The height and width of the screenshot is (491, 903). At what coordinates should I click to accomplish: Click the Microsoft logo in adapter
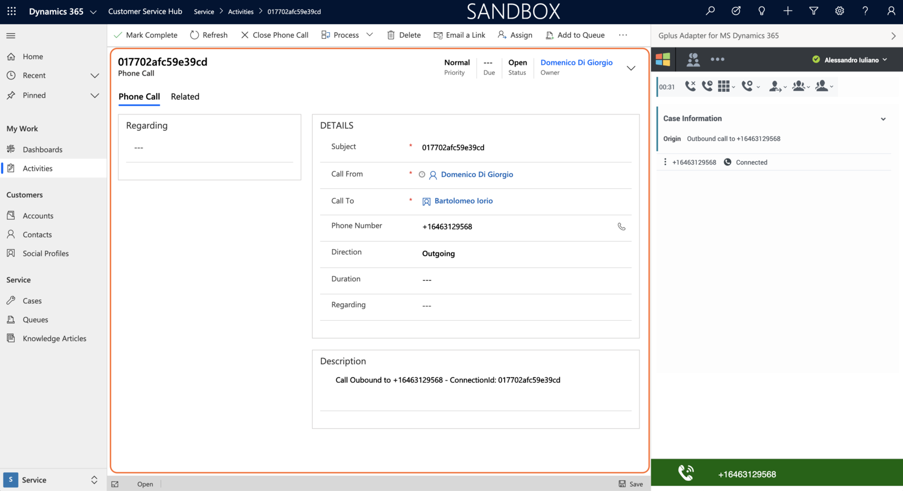click(x=663, y=59)
